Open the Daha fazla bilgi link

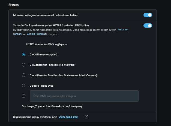click(x=68, y=117)
